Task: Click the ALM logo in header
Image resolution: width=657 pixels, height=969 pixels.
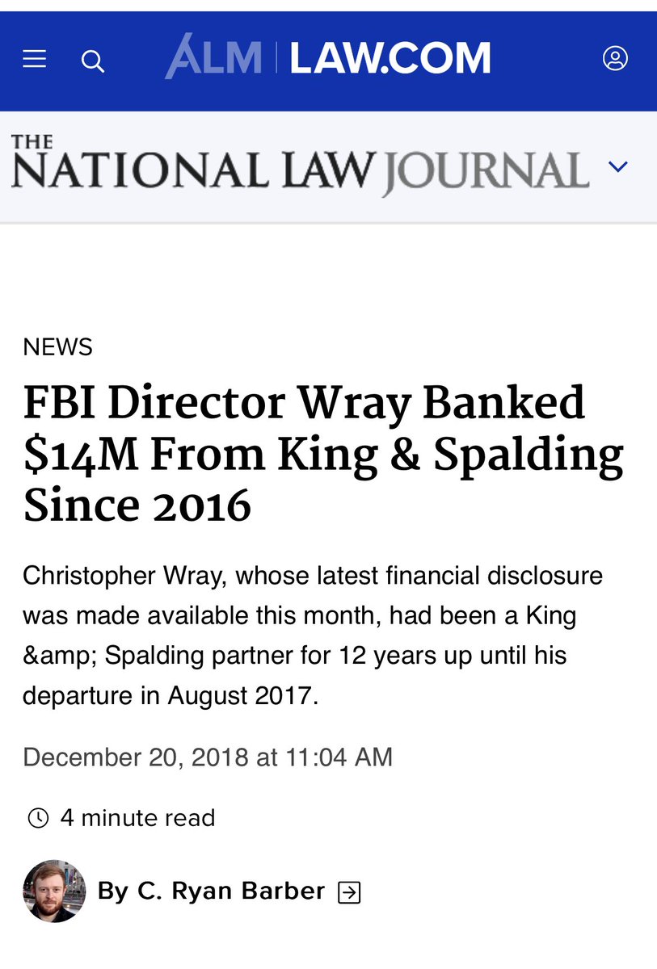Action: coord(213,57)
